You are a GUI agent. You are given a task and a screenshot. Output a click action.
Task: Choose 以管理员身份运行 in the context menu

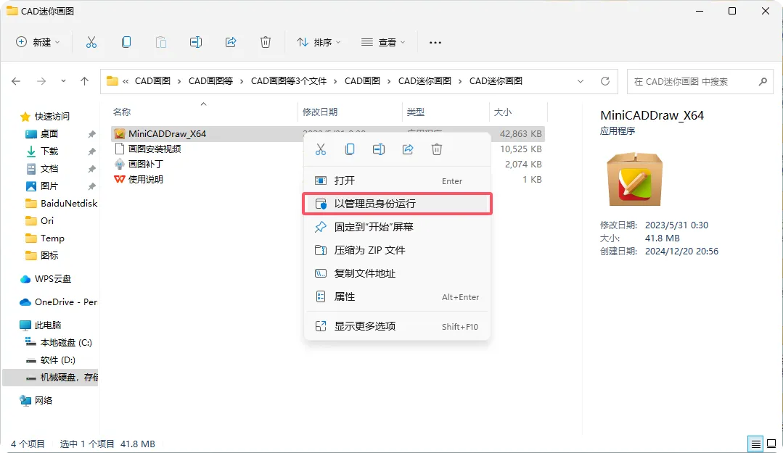[397, 204]
